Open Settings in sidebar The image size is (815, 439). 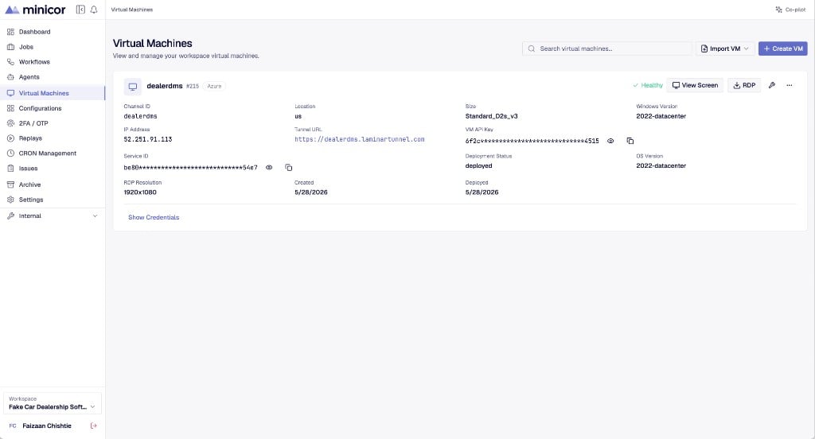[53, 200]
